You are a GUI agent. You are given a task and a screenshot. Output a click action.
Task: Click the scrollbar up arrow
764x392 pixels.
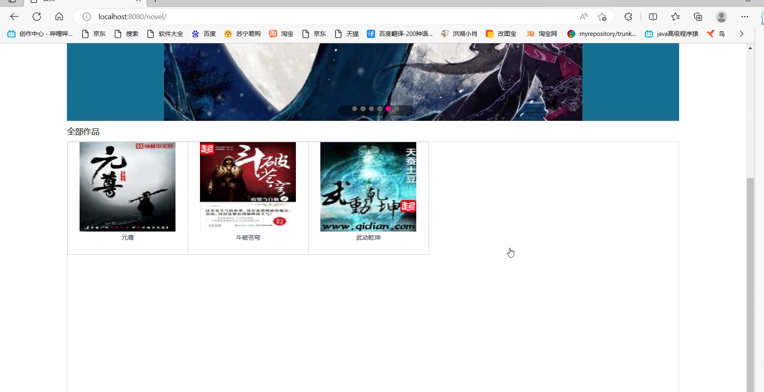[x=750, y=48]
